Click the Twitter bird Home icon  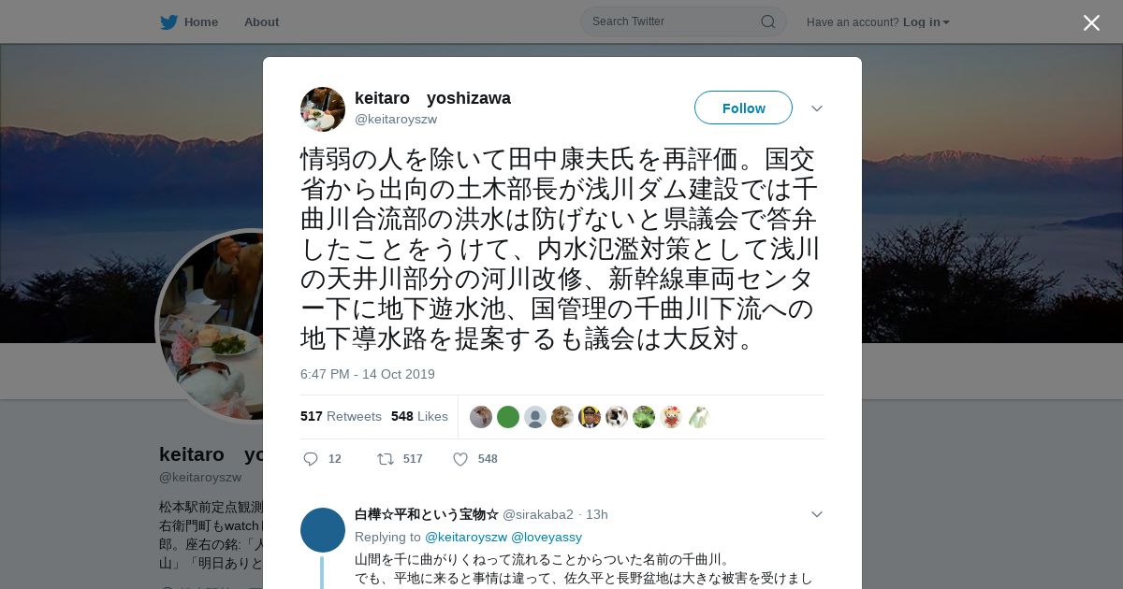[168, 22]
